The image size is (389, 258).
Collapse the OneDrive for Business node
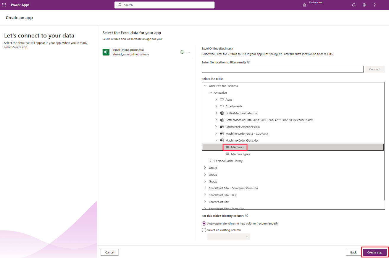[205, 86]
